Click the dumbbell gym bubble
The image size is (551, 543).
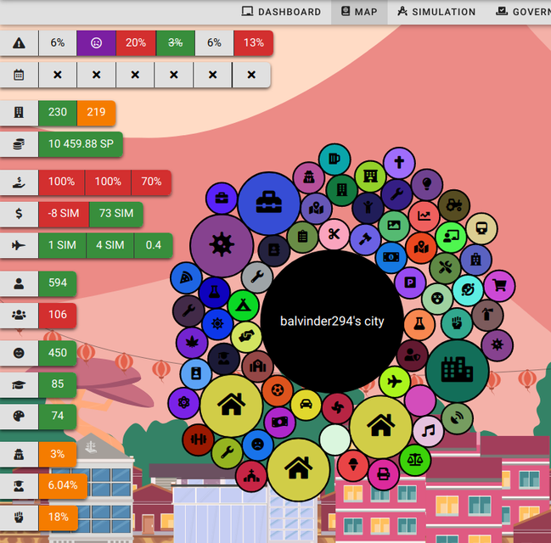tap(198, 439)
